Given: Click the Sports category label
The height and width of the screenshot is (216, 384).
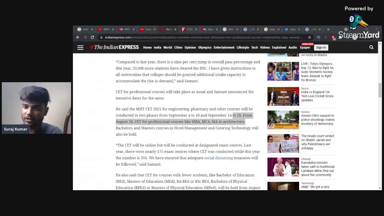Looking at the screenshot, I should 305,88.
